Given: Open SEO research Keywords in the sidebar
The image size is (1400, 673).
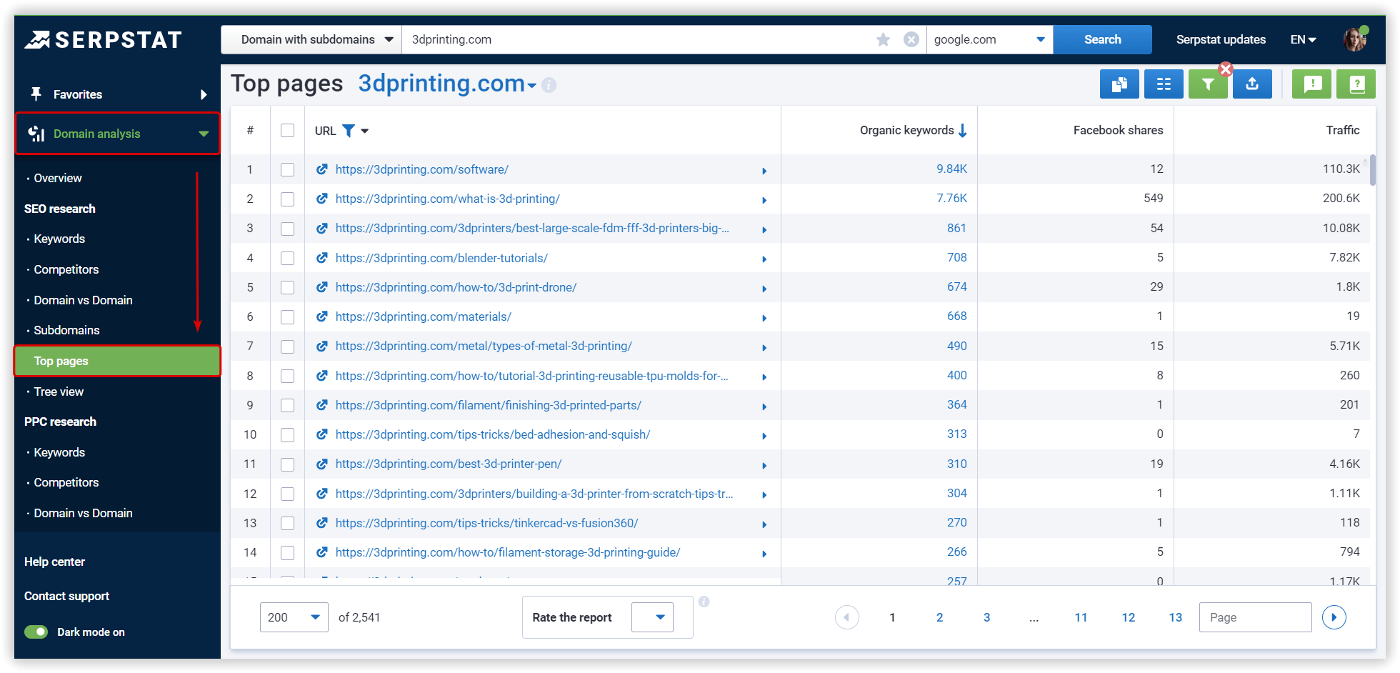Looking at the screenshot, I should 59,239.
